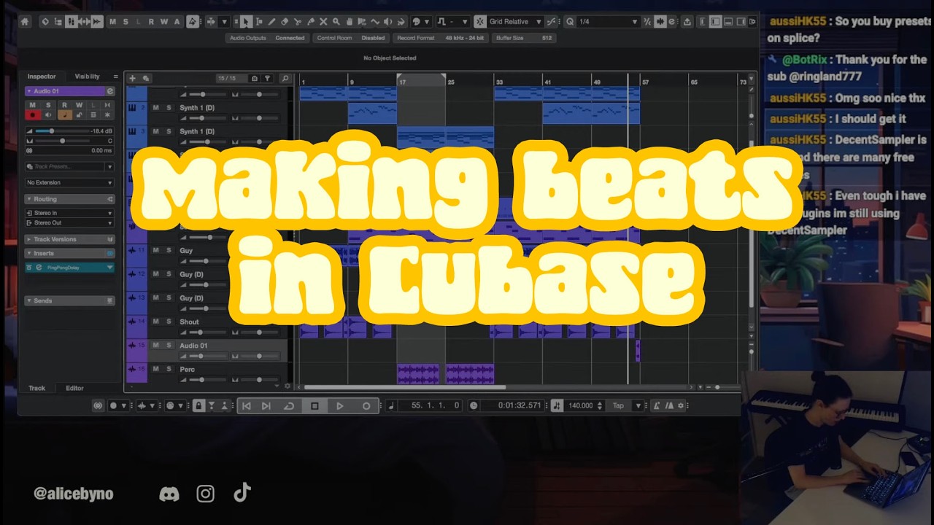Click the Export/share icon in toolbar
934x525 pixels.
tap(687, 22)
